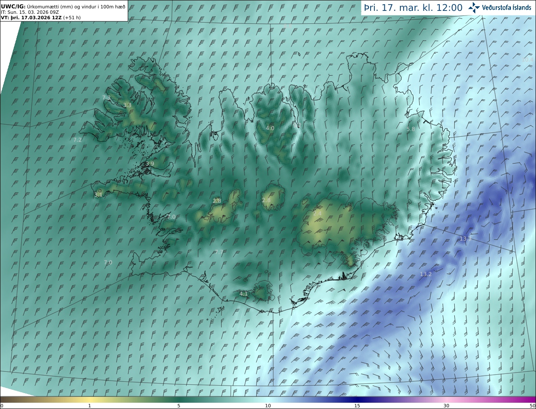Click the 13.3 value over the sea
The width and height of the screenshot is (536, 409).
point(466,239)
